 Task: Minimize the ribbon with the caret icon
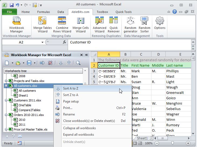(169, 12)
